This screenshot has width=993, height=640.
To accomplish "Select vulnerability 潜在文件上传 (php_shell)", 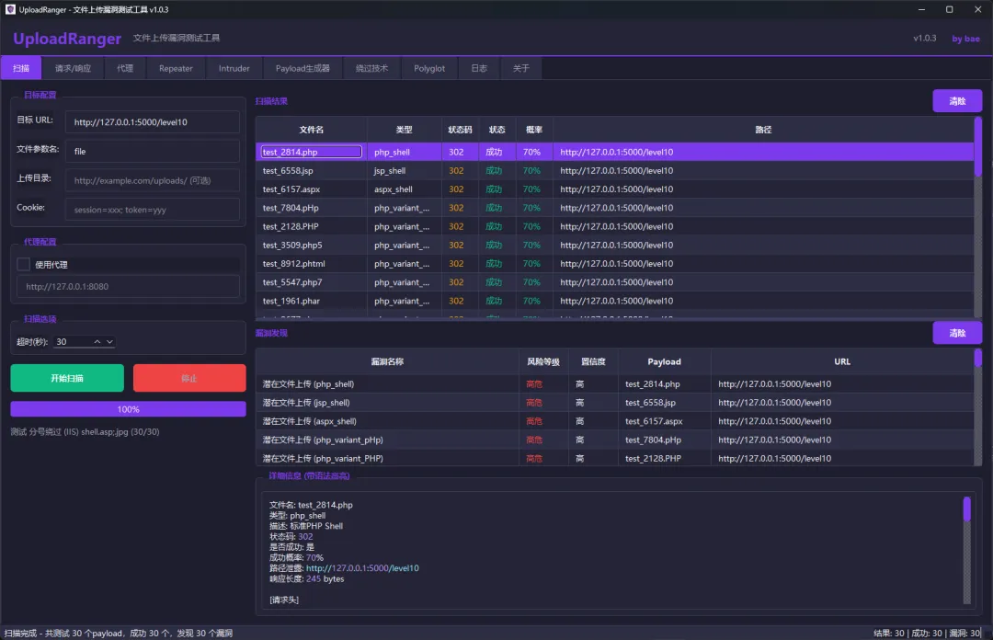I will [x=614, y=384].
